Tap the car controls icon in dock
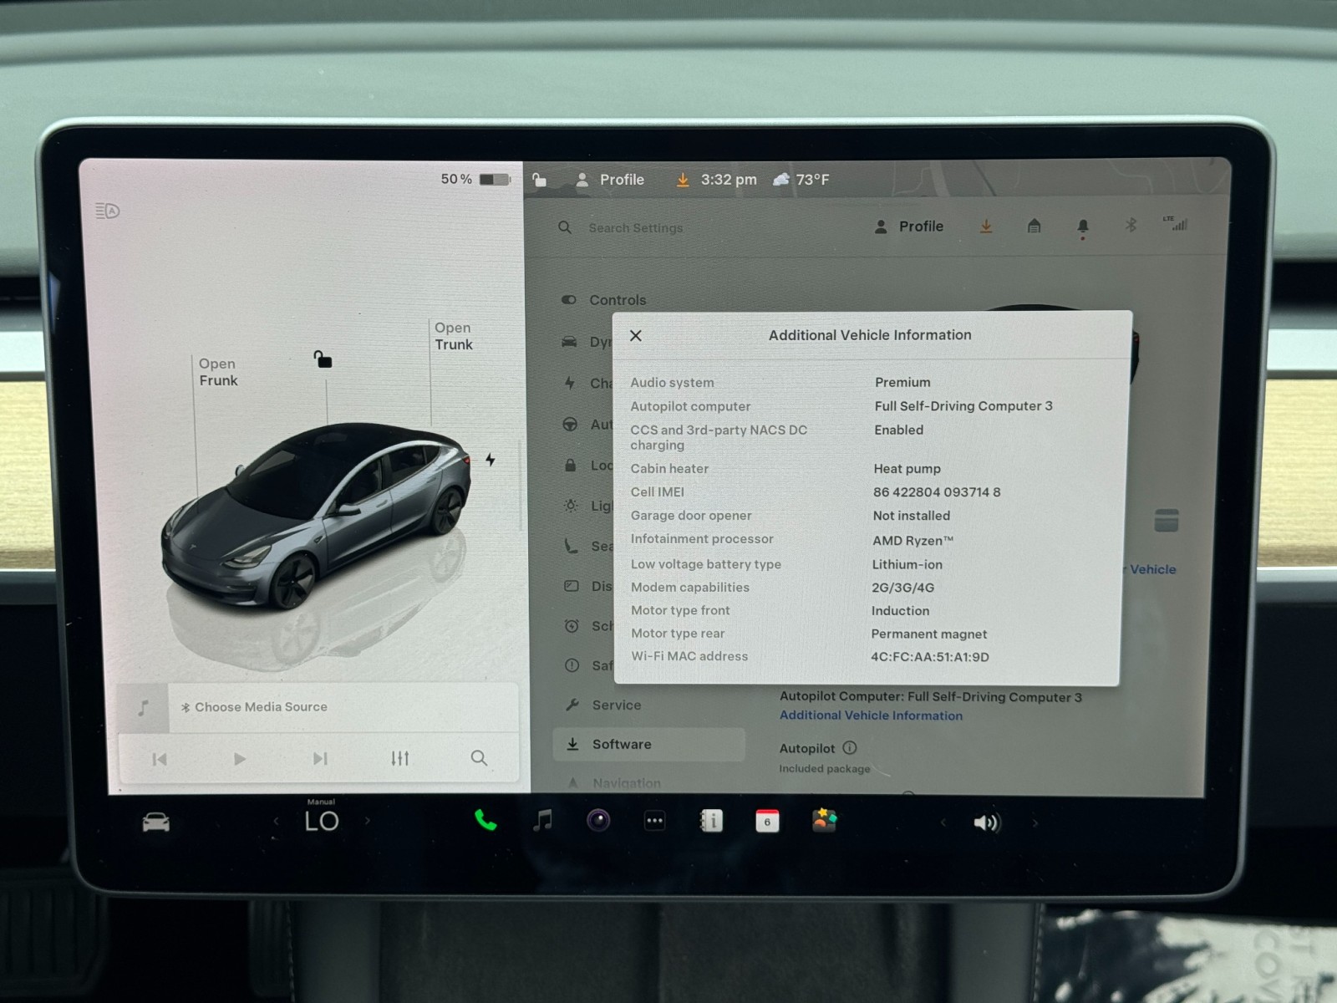This screenshot has width=1337, height=1003. pyautogui.click(x=156, y=823)
